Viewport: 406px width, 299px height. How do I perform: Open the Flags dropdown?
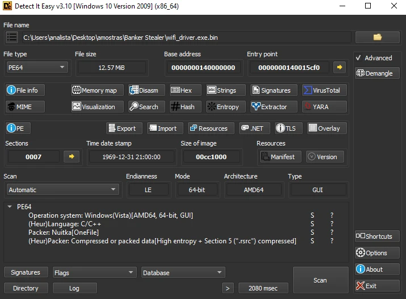(x=94, y=273)
